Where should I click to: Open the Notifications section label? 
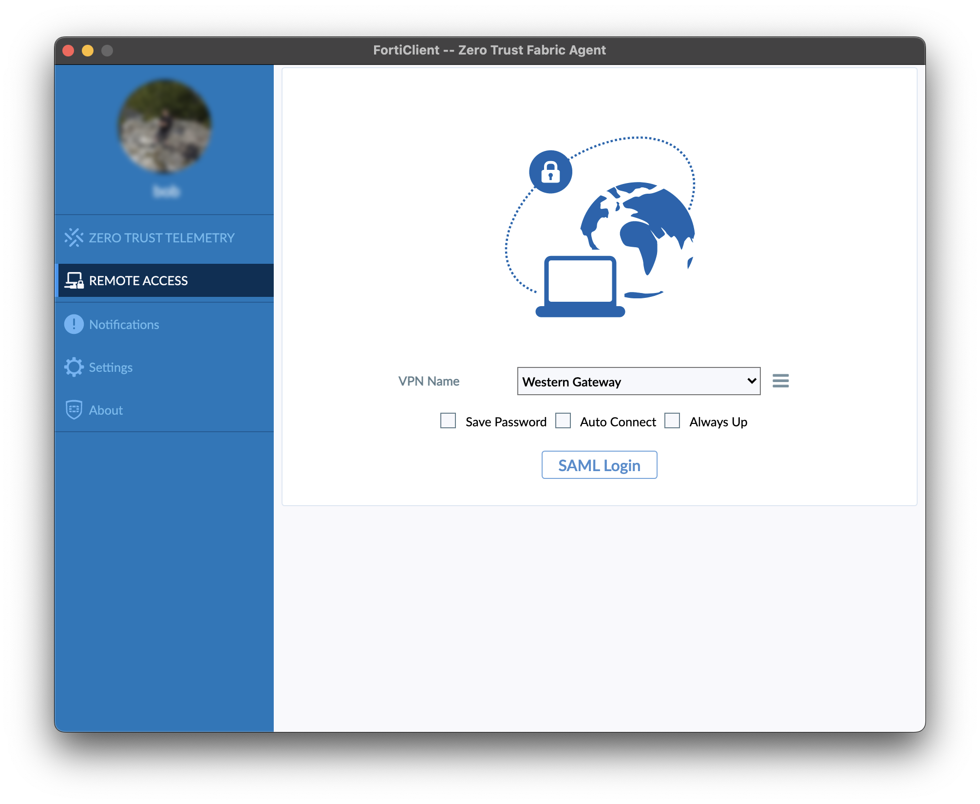tap(124, 325)
